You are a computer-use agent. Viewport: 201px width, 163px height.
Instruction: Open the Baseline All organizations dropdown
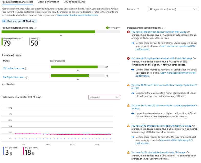[173, 9]
